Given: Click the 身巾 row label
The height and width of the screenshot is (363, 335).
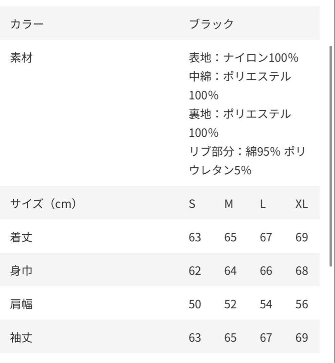Looking at the screenshot, I should click(22, 271).
